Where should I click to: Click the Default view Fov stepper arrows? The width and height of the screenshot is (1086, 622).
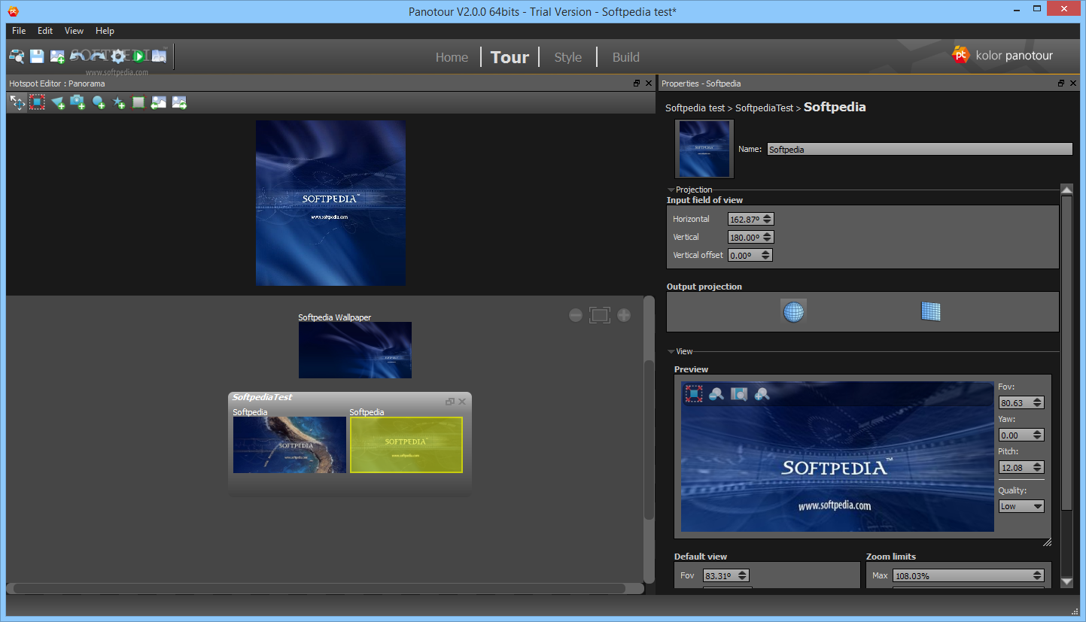[743, 575]
